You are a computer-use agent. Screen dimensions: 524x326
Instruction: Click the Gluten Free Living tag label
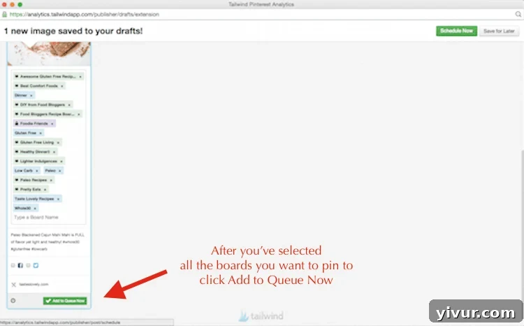tap(37, 142)
